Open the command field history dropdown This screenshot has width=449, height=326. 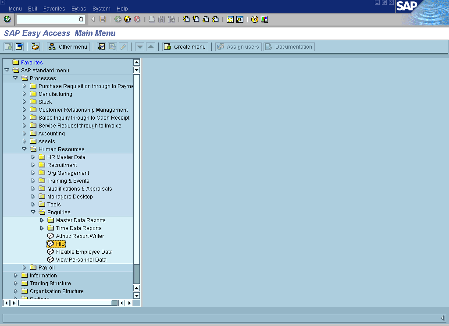pos(81,19)
